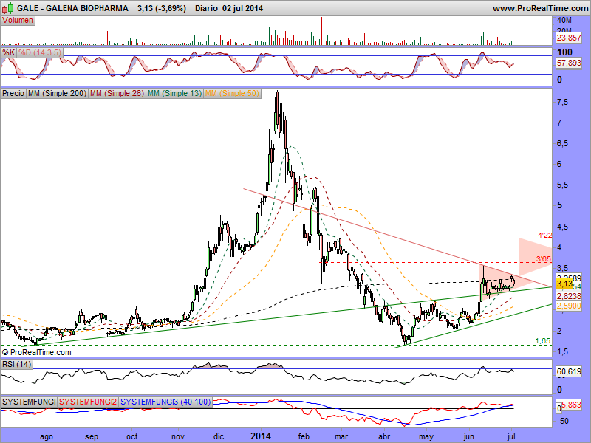Viewport: 591px width, 443px height.
Task: Click the 3,13 (-3,69%) quote text
Action: click(x=162, y=8)
